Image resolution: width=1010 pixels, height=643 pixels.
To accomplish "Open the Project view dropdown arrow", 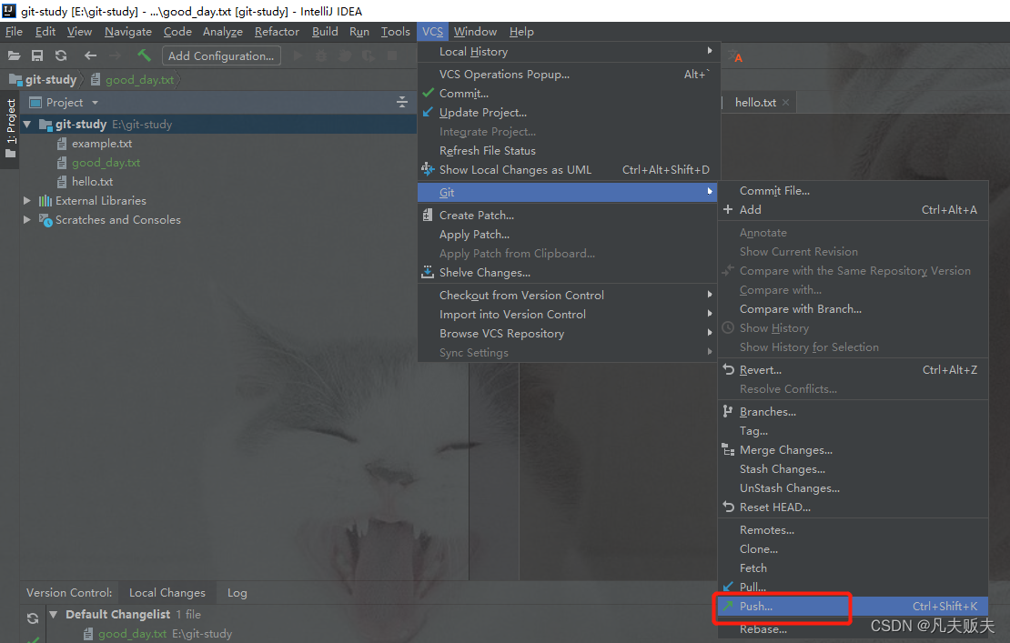I will (x=96, y=103).
